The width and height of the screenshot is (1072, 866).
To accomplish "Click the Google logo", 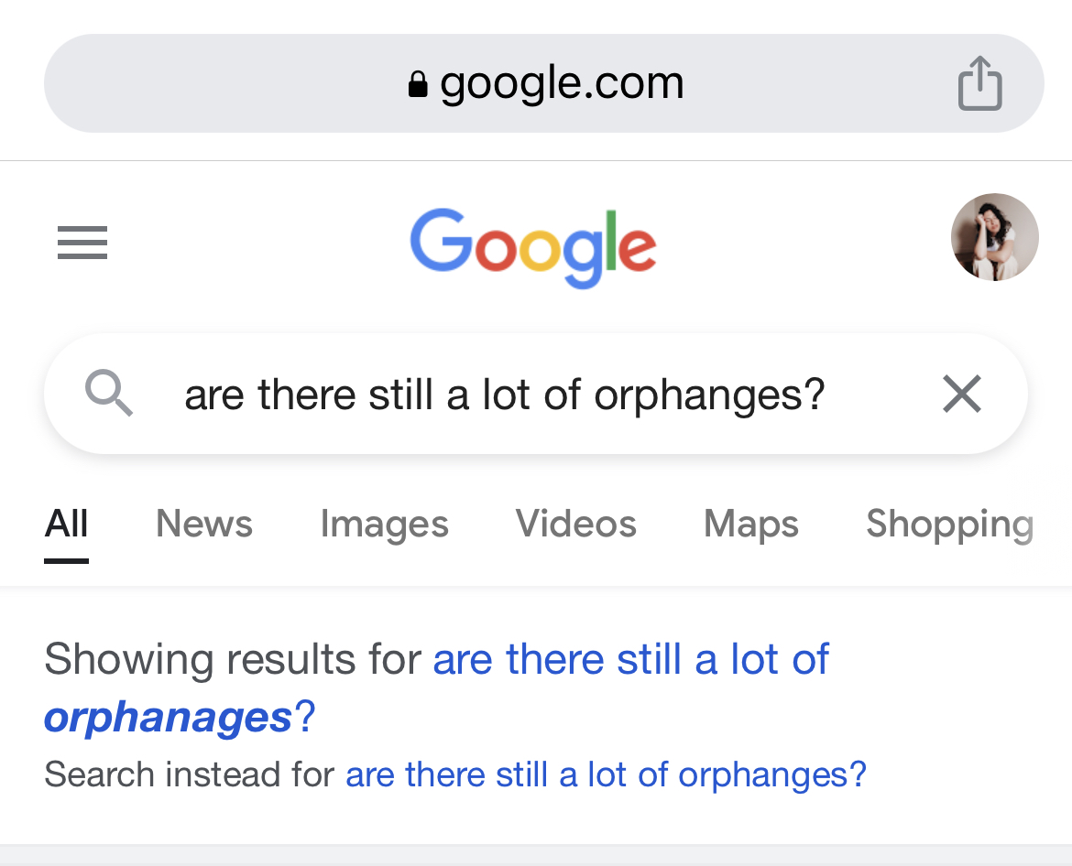I will click(x=533, y=246).
